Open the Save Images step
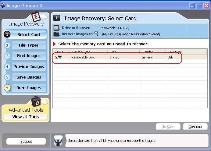This screenshot has height=151, width=211. tap(29, 77)
